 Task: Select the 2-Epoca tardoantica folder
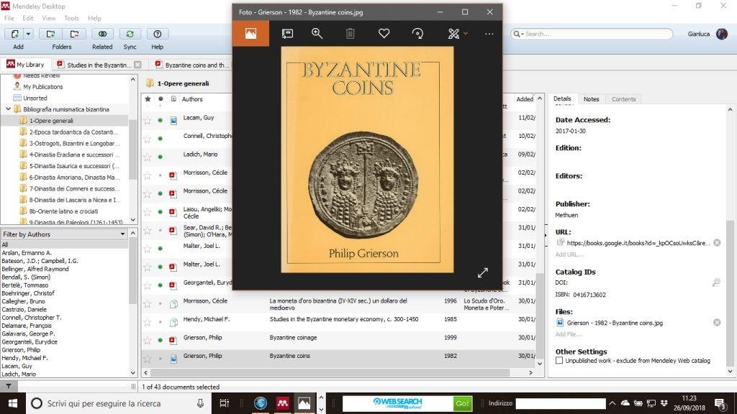click(x=73, y=132)
